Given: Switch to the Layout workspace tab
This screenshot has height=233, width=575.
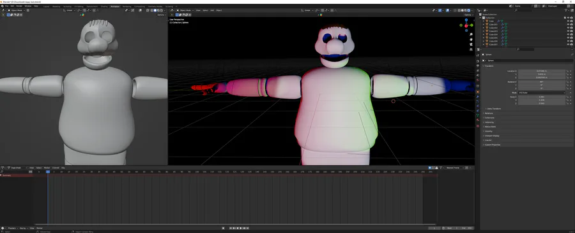Looking at the screenshot, I should pos(46,6).
